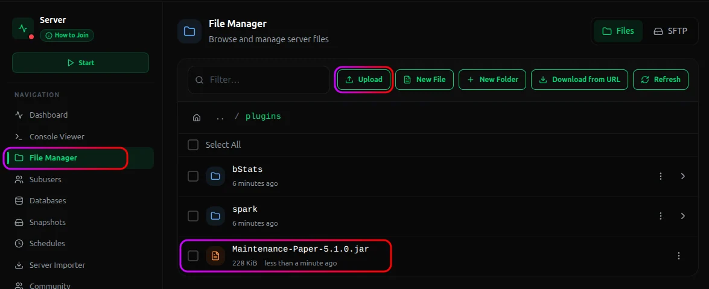709x289 pixels.
Task: Check the Select All checkbox
Action: pyautogui.click(x=193, y=145)
